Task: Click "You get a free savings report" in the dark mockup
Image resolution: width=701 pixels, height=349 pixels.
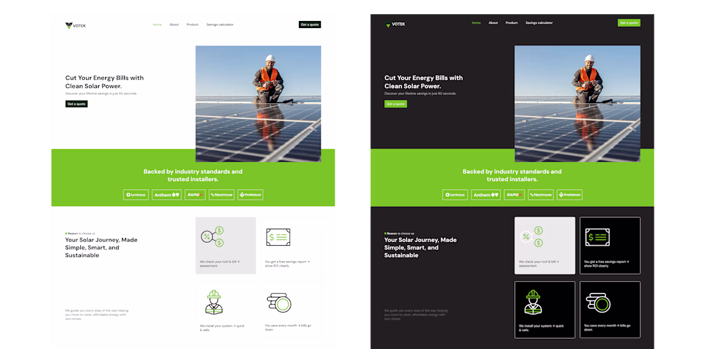Action: (606, 264)
